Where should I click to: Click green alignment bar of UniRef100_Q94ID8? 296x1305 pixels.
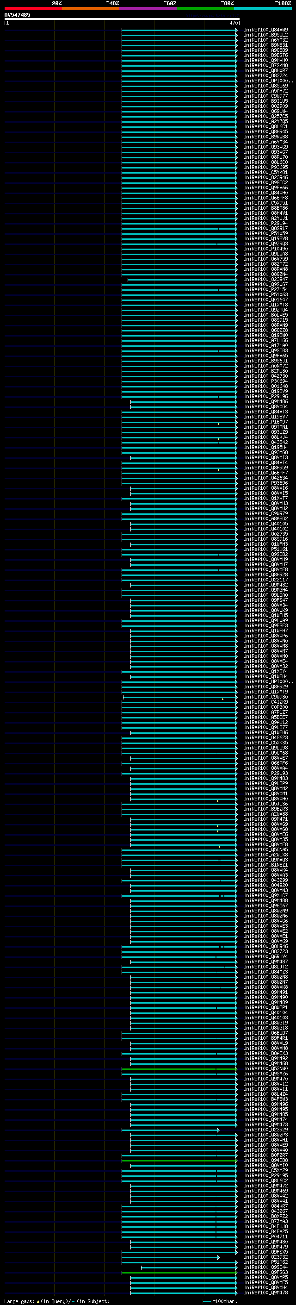pyautogui.click(x=179, y=1160)
